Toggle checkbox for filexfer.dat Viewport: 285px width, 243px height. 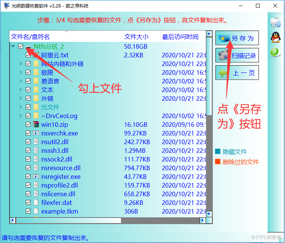pos(28,203)
